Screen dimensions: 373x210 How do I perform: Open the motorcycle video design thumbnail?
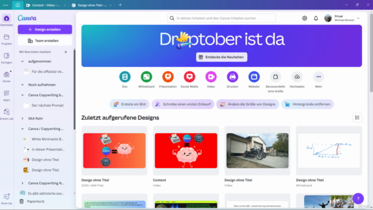tap(258, 150)
